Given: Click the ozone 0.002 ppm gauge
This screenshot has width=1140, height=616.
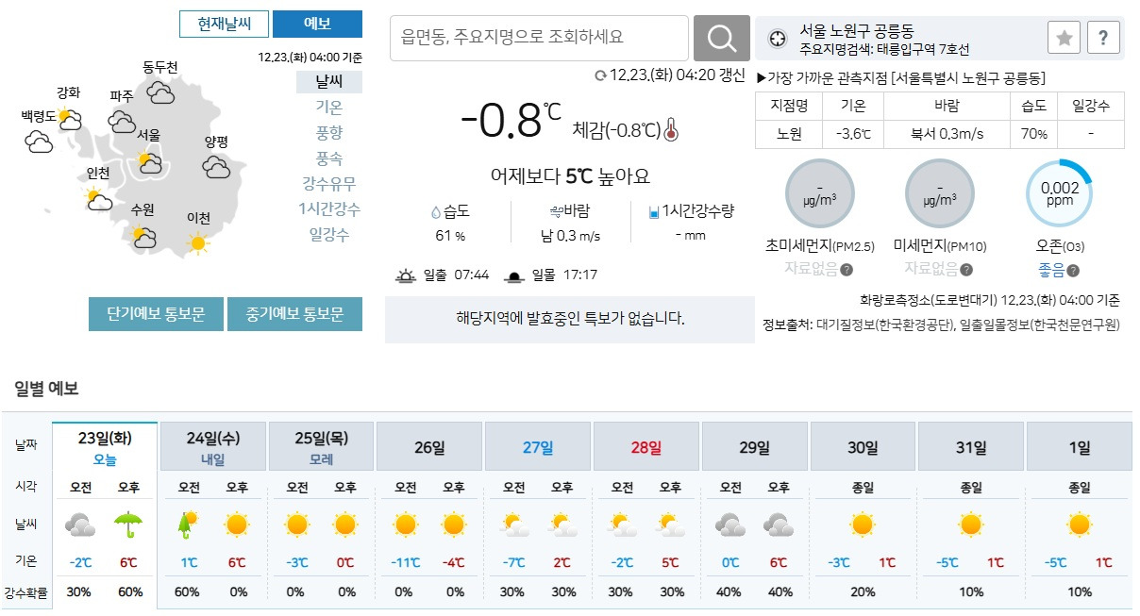Looking at the screenshot, I should (1060, 193).
